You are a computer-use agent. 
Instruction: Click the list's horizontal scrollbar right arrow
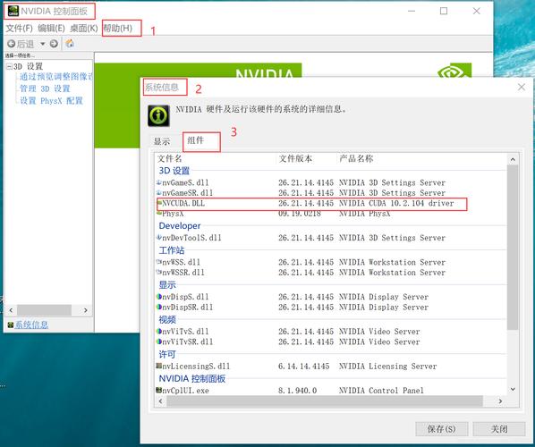500,401
